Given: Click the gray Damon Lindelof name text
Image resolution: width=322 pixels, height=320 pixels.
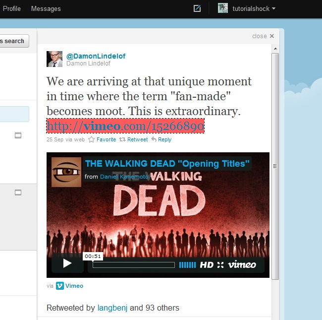Looking at the screenshot, I should [88, 64].
